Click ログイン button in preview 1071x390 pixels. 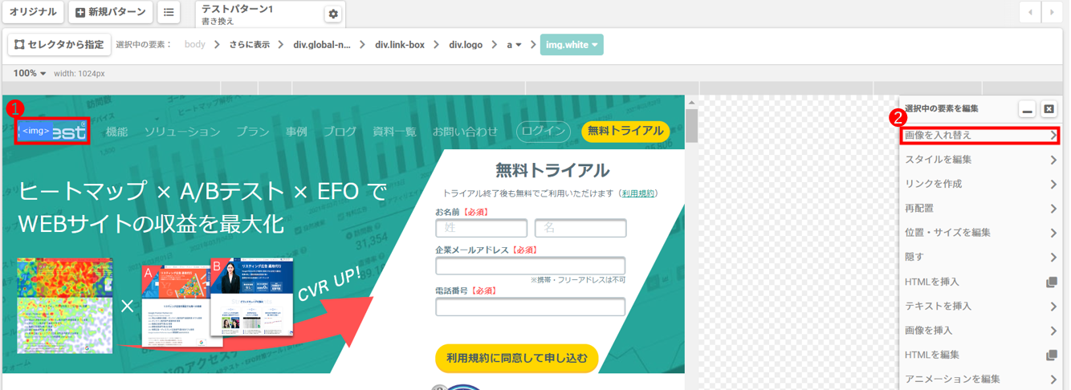point(543,131)
